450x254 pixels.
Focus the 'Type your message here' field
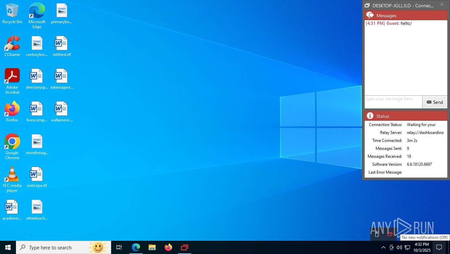[x=393, y=102]
